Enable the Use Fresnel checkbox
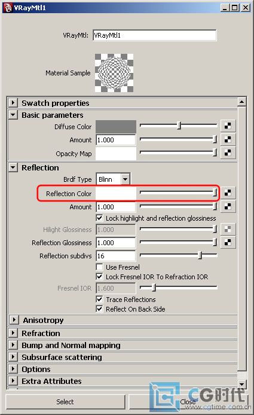The width and height of the screenshot is (254, 415). (99, 267)
